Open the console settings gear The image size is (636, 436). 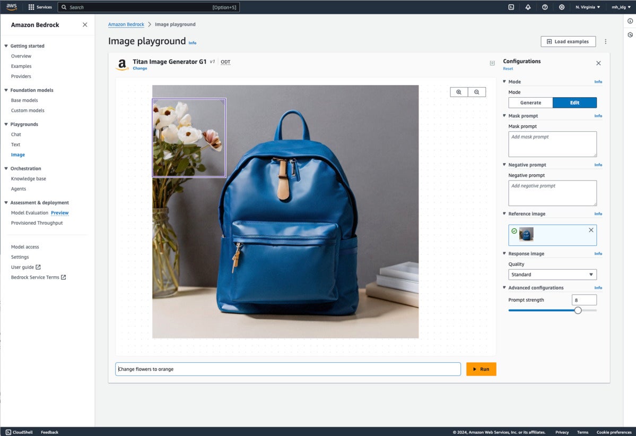pyautogui.click(x=561, y=7)
